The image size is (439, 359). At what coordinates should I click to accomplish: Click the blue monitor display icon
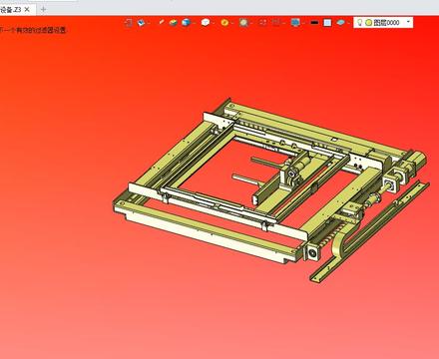click(x=295, y=23)
